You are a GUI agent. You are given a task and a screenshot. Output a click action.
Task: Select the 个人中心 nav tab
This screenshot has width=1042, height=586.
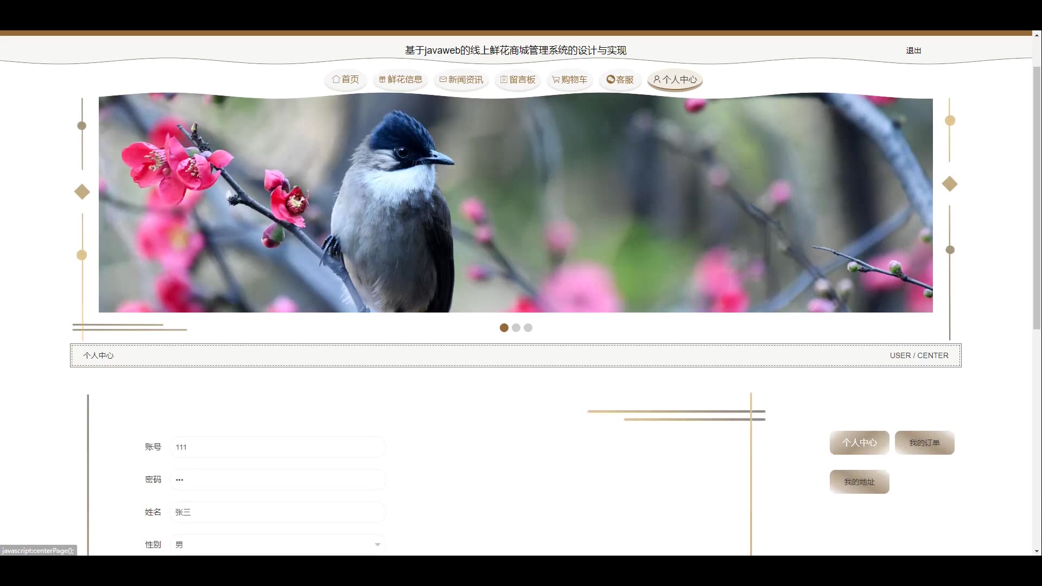click(675, 79)
